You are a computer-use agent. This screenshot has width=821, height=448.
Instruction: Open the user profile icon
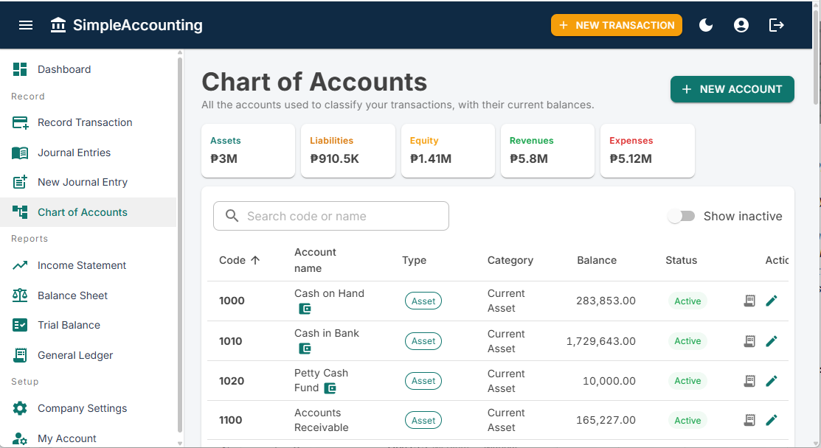click(x=741, y=25)
